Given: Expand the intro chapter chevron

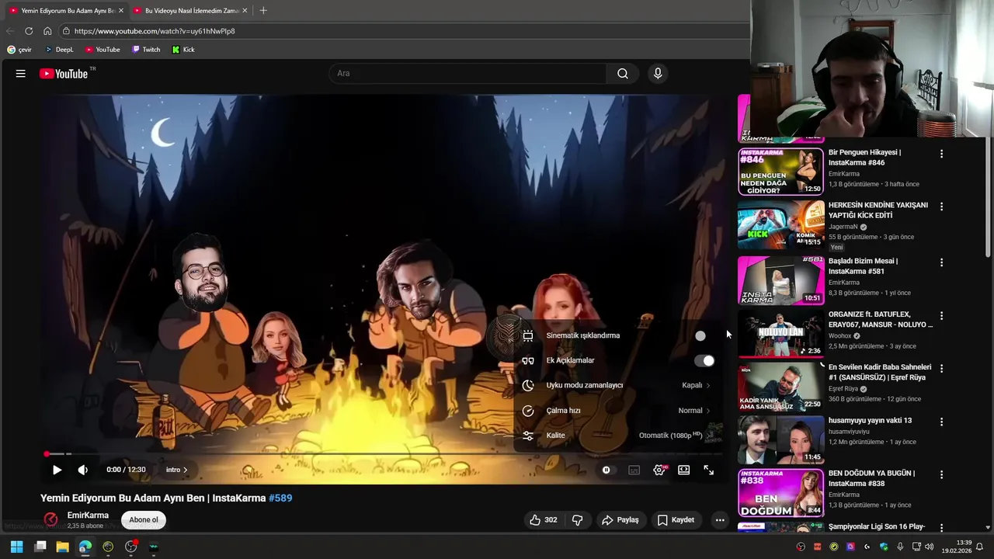Looking at the screenshot, I should point(185,470).
